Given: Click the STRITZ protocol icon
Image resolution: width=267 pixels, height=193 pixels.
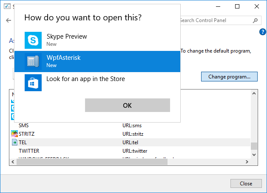Looking at the screenshot, I should pos(14,134).
